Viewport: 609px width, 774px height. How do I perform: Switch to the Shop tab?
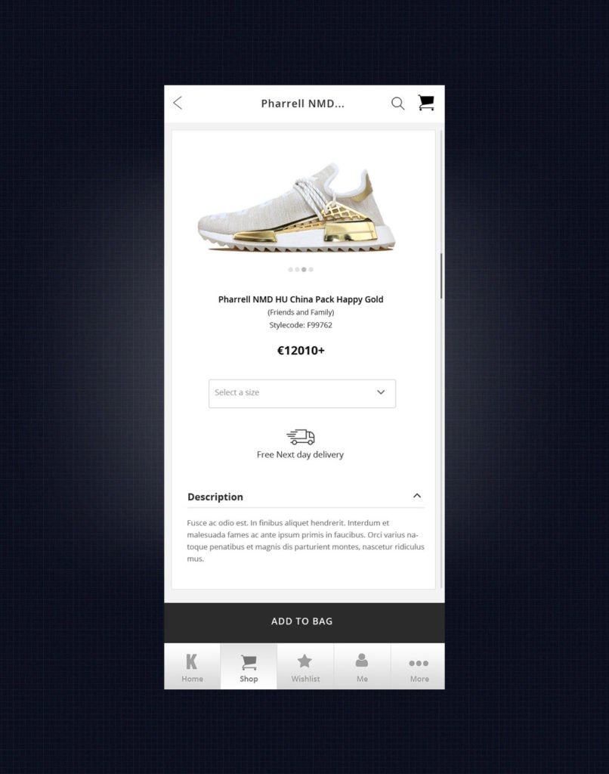pos(249,666)
